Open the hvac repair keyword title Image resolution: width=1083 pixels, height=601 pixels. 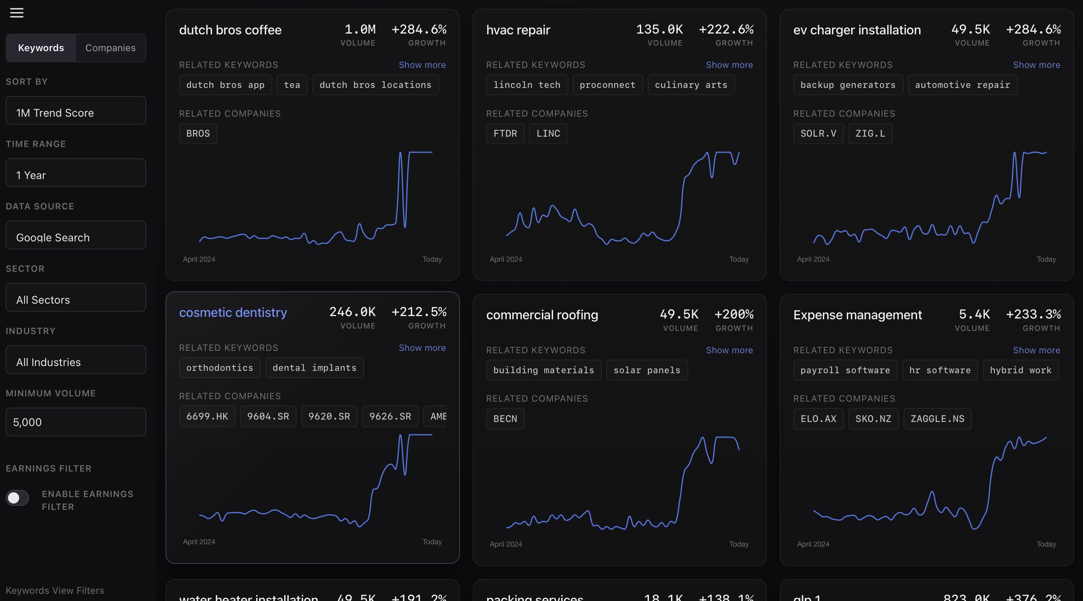click(x=518, y=30)
